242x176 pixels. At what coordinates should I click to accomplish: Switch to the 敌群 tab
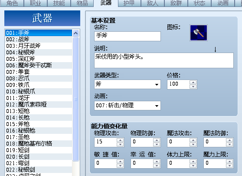coord(176,3)
